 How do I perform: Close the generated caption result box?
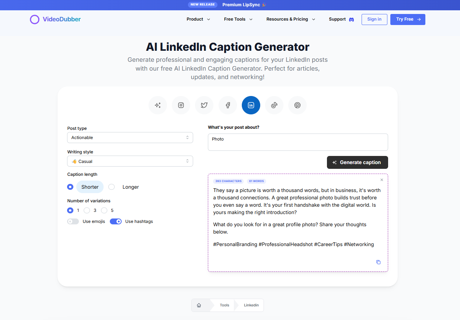tap(382, 180)
